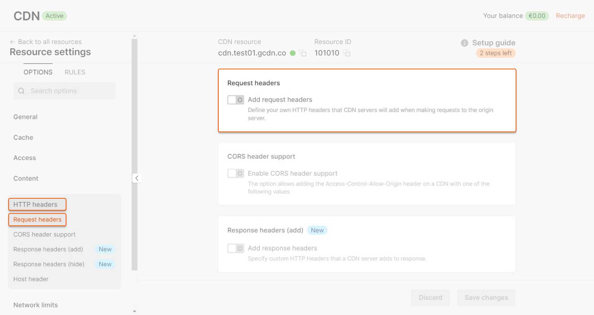Click the Setup guide info icon

click(464, 43)
